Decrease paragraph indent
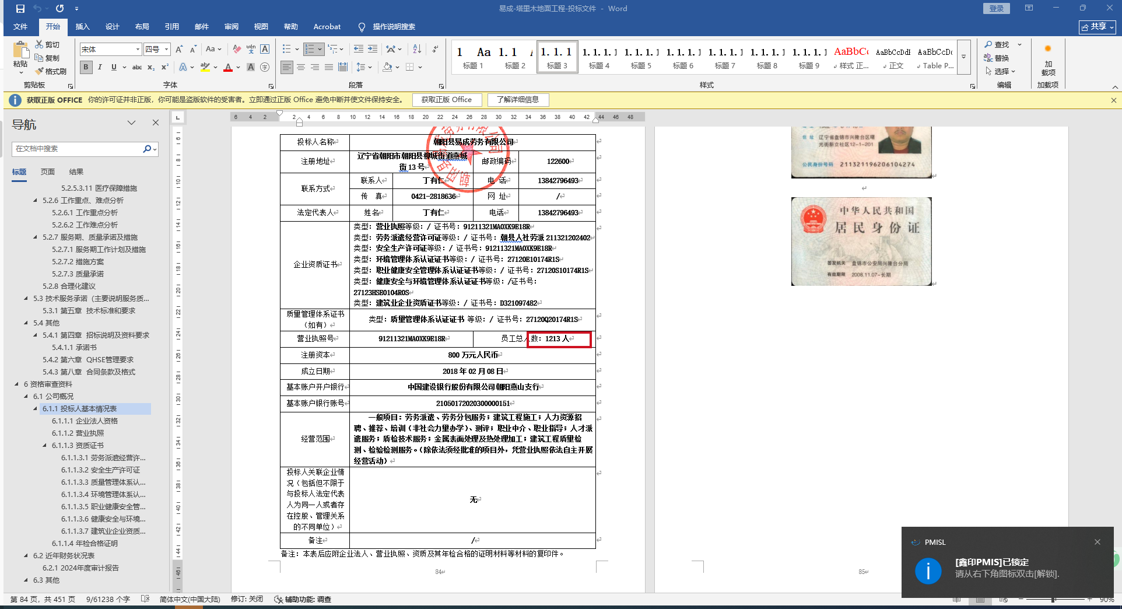 coord(358,49)
